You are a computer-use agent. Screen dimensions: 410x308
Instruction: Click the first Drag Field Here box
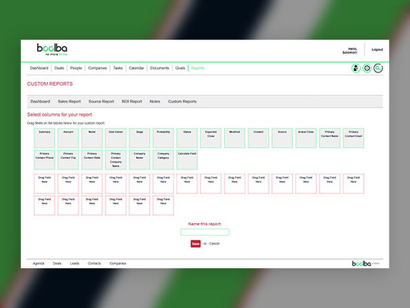(x=45, y=183)
